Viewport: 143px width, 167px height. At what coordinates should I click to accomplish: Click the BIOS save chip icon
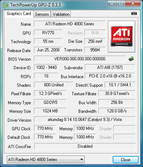(131, 59)
